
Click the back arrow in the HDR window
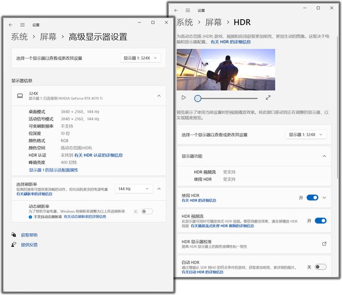click(x=176, y=10)
